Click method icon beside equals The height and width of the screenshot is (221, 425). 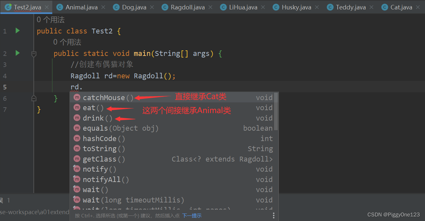coord(77,128)
